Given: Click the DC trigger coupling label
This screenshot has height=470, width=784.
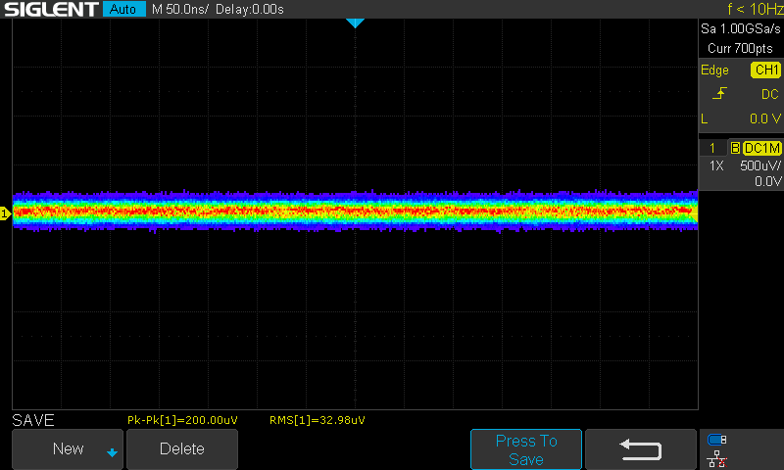Looking at the screenshot, I should point(770,94).
